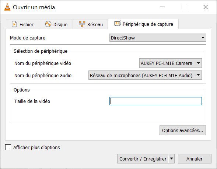Open the arrow menu beside Convertir / Enregistrer
217x169 pixels.
pos(171,159)
